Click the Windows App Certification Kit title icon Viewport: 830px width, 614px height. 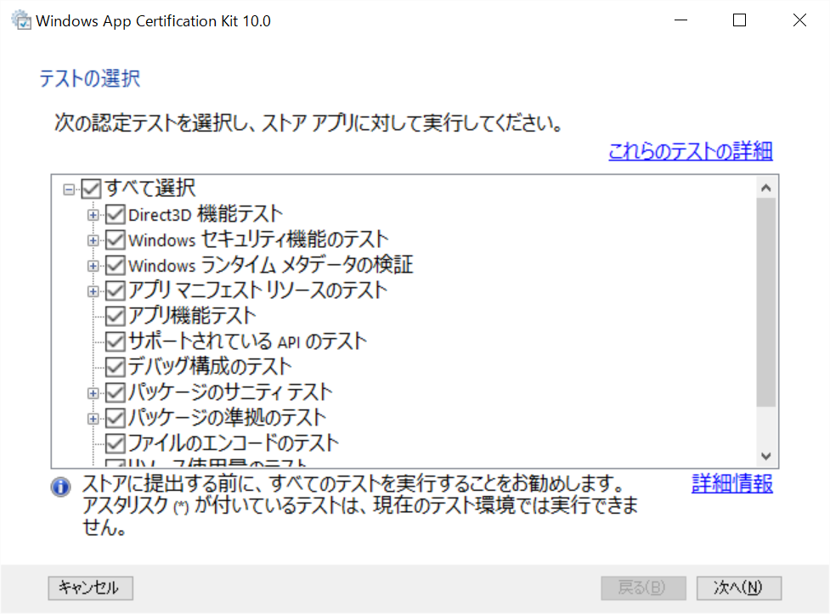tap(21, 20)
